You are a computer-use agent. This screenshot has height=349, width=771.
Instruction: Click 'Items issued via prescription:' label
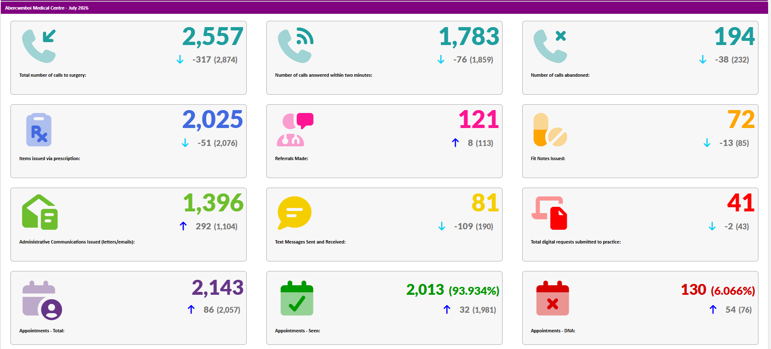[50, 158]
